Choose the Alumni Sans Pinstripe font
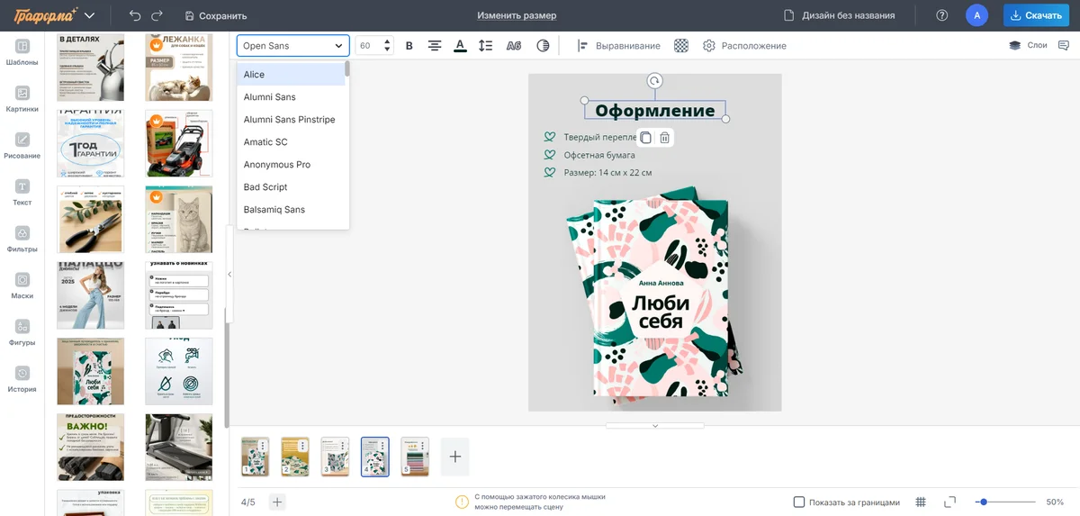The image size is (1080, 516). point(291,120)
